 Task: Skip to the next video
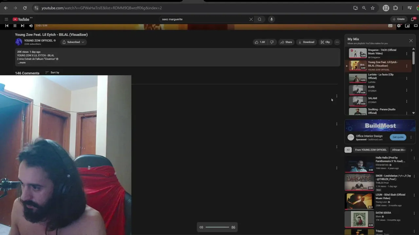[23, 25]
